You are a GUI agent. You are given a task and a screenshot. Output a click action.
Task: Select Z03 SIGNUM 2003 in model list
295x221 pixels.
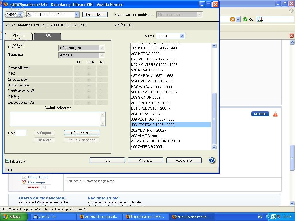pos(171,97)
